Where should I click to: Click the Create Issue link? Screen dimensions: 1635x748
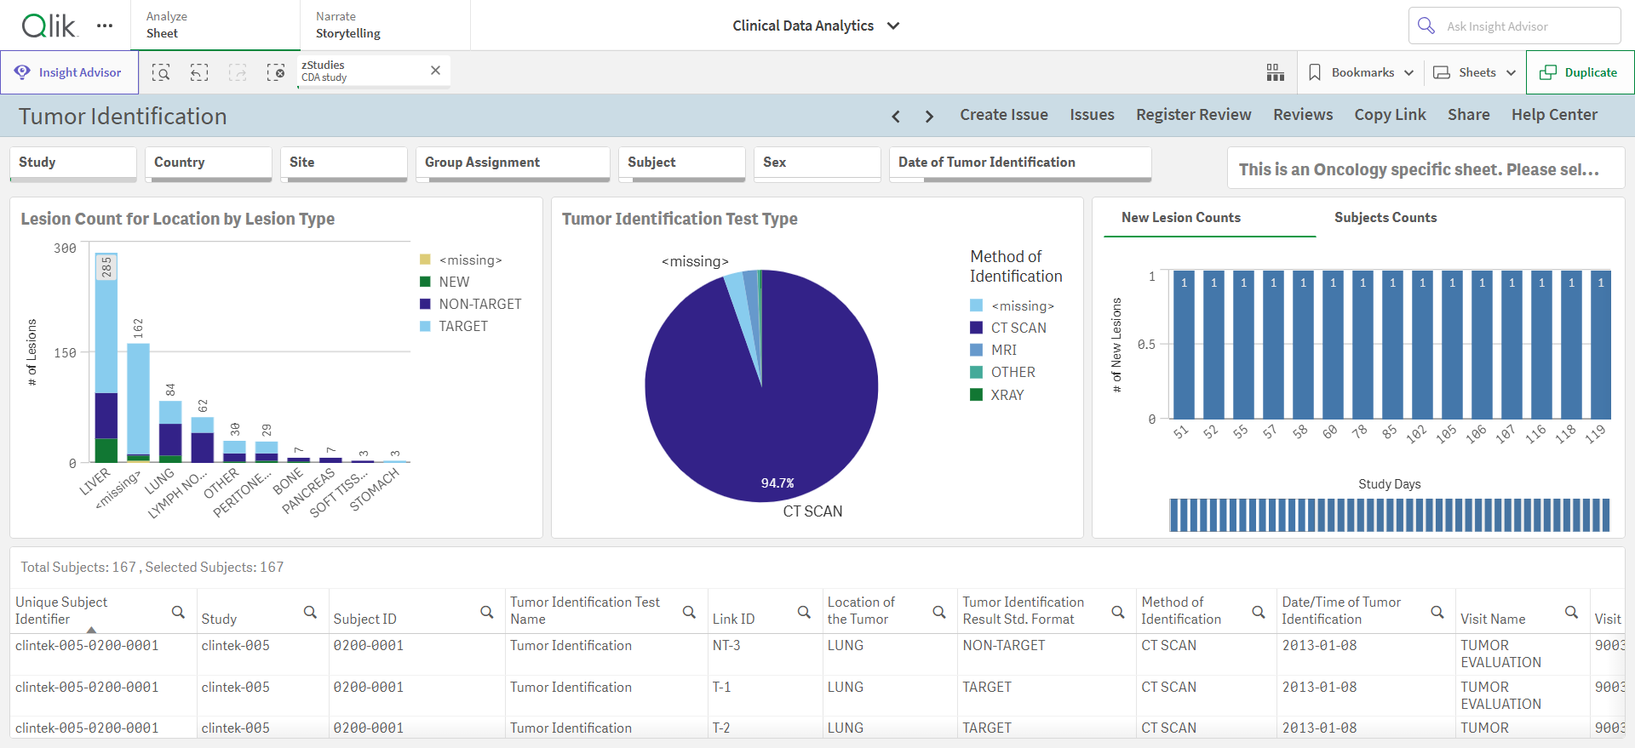pyautogui.click(x=1004, y=115)
